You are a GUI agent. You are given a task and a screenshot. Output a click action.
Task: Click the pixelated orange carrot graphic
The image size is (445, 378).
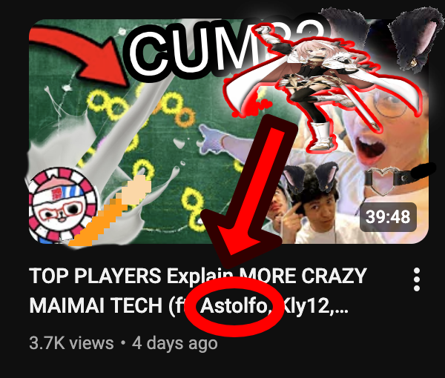click(x=111, y=211)
